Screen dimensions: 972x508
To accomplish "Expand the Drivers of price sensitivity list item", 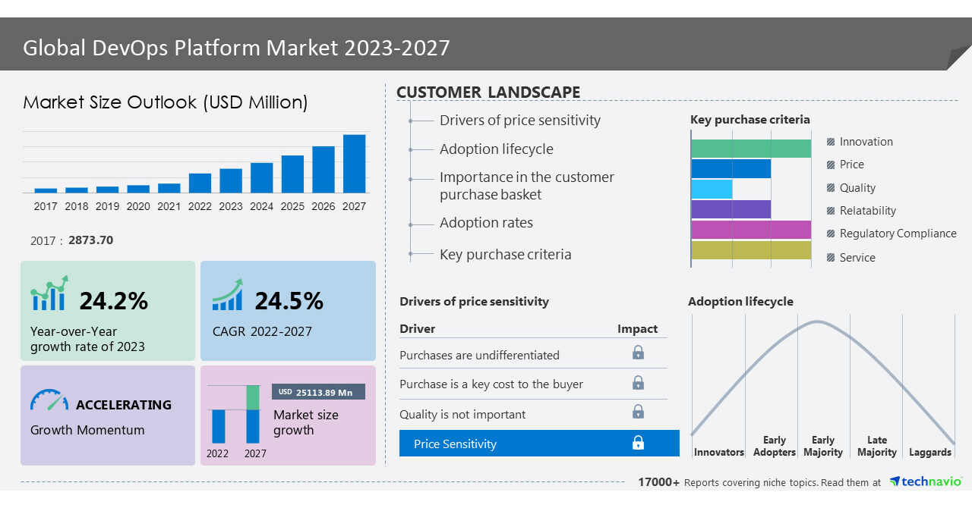I will pos(519,120).
